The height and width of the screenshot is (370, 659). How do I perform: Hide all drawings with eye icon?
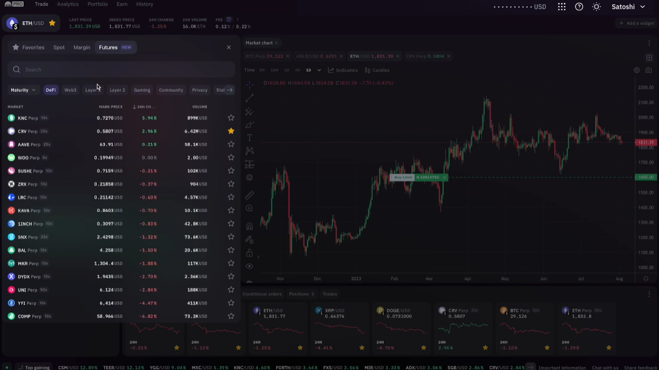[x=250, y=267]
